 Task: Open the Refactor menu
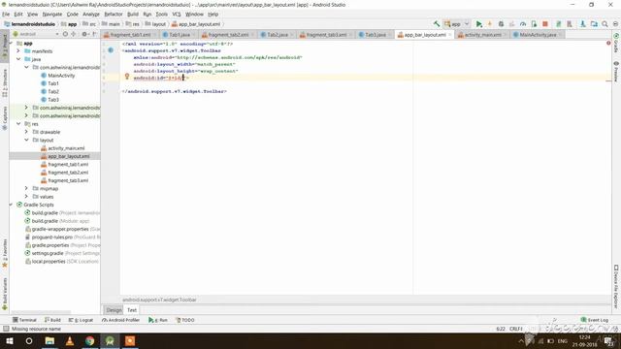pos(114,15)
